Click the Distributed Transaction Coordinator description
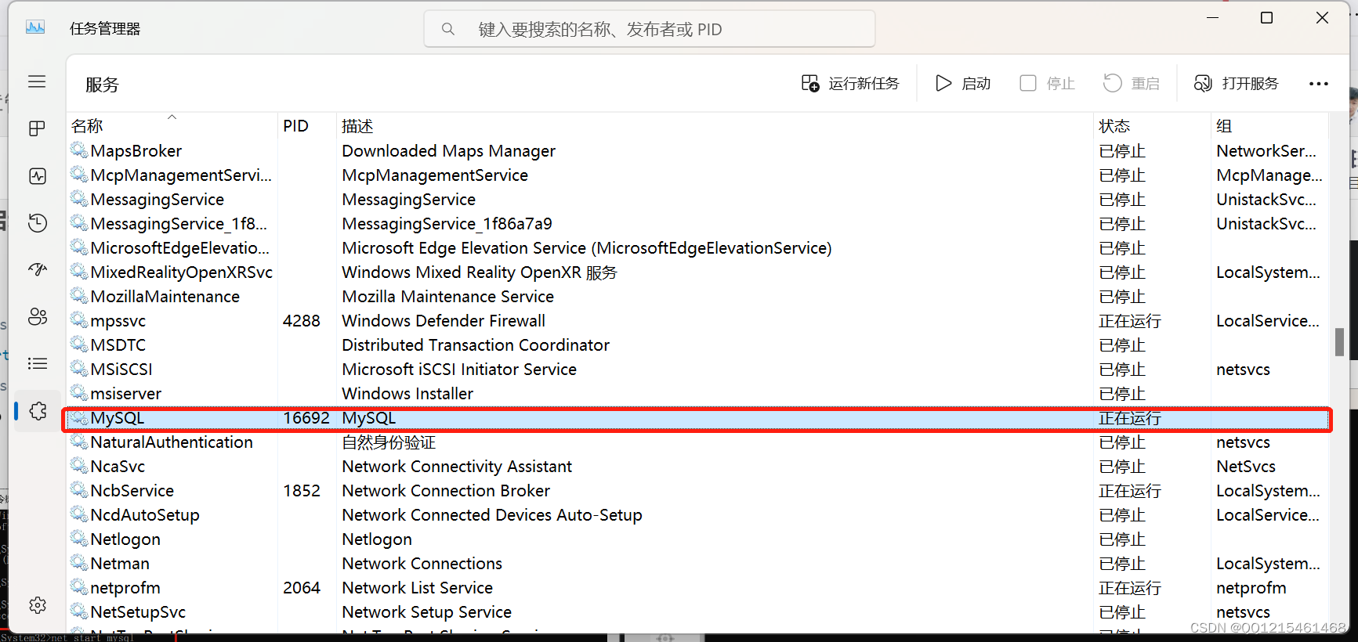1358x642 pixels. point(476,345)
